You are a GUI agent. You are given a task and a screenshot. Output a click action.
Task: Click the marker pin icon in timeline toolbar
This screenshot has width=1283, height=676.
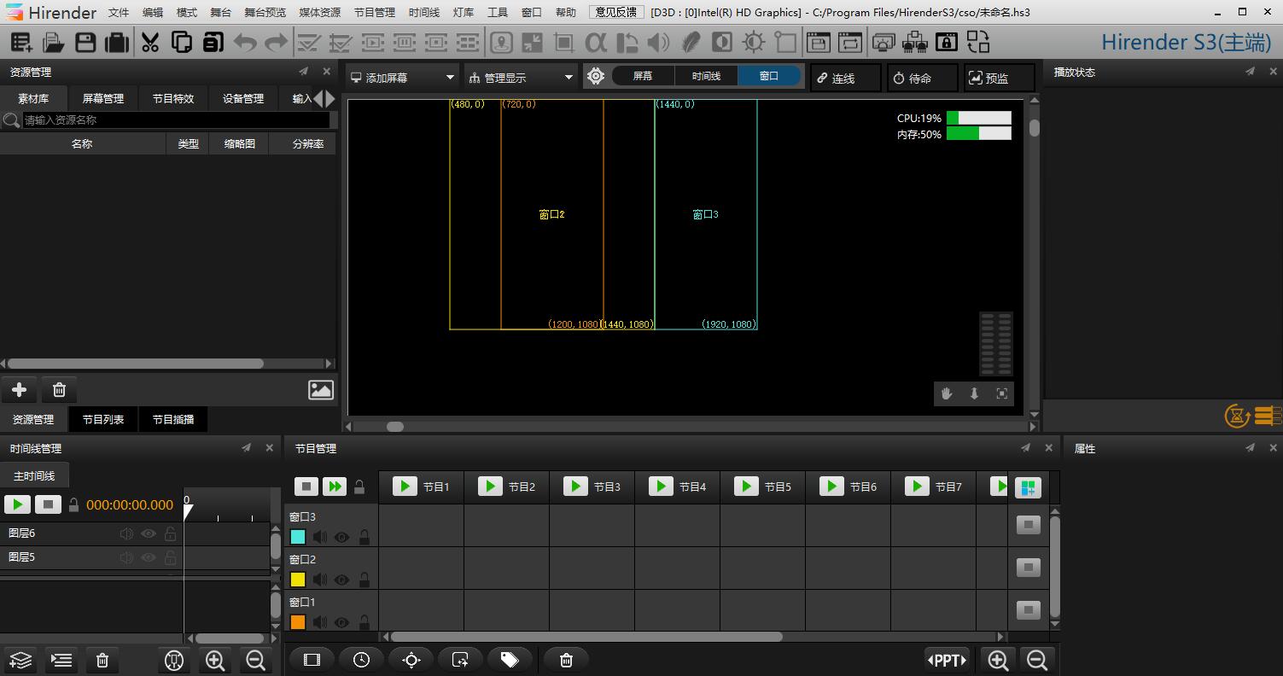point(174,660)
